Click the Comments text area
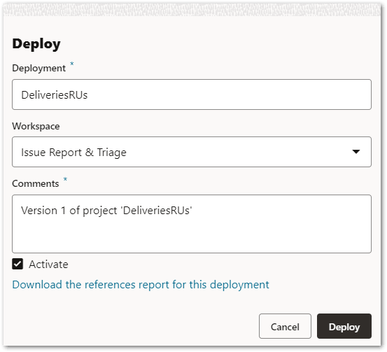 point(192,224)
